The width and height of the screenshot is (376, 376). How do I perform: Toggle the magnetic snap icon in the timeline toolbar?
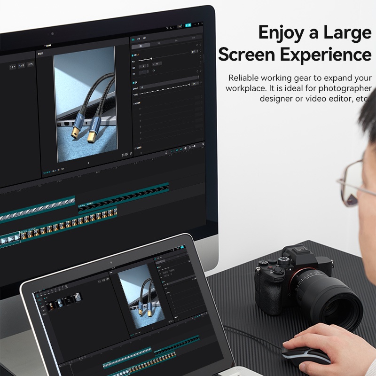[177, 150]
